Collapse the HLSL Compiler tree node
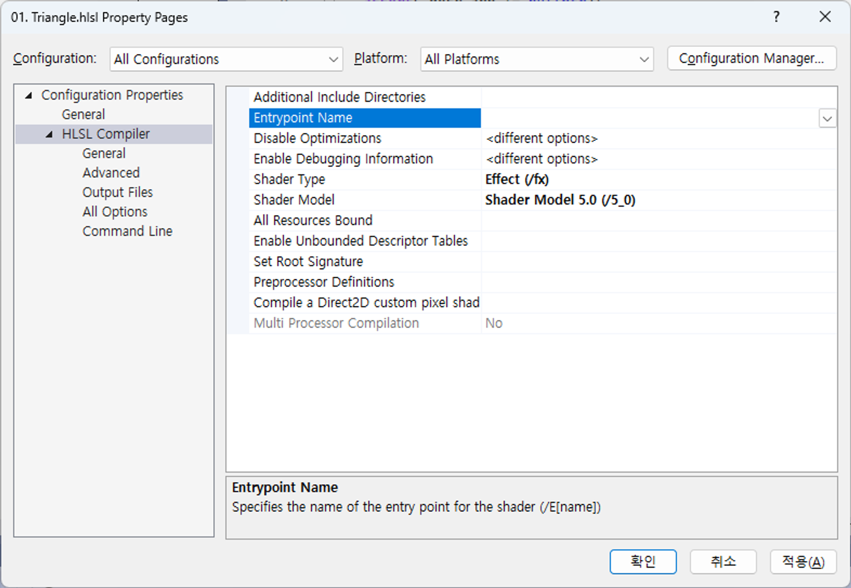The width and height of the screenshot is (851, 588). (49, 134)
